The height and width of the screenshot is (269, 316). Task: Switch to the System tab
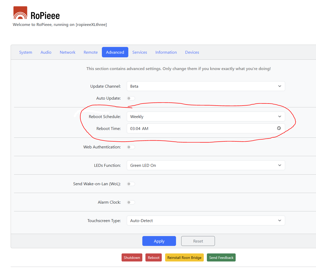point(26,52)
